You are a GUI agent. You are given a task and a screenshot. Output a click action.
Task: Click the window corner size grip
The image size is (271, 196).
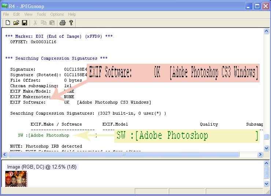click(268, 191)
